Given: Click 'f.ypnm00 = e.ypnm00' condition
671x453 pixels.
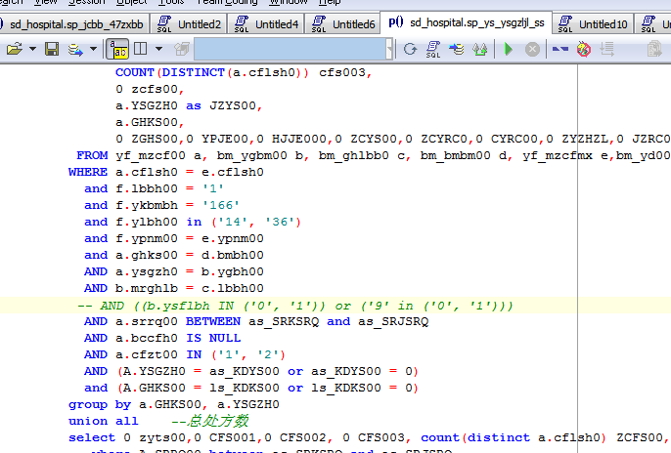Looking at the screenshot, I should pyautogui.click(x=189, y=238).
